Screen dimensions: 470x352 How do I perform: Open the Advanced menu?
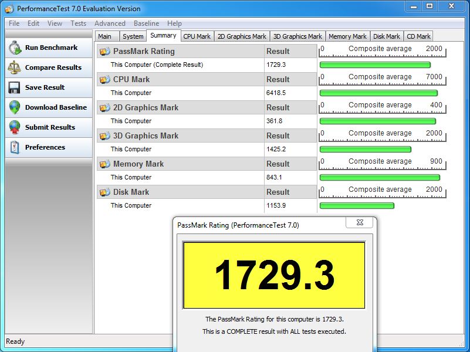pyautogui.click(x=110, y=23)
